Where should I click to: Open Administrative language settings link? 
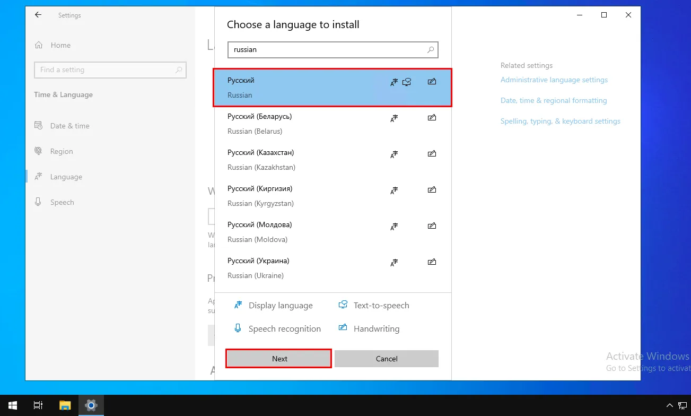click(554, 80)
